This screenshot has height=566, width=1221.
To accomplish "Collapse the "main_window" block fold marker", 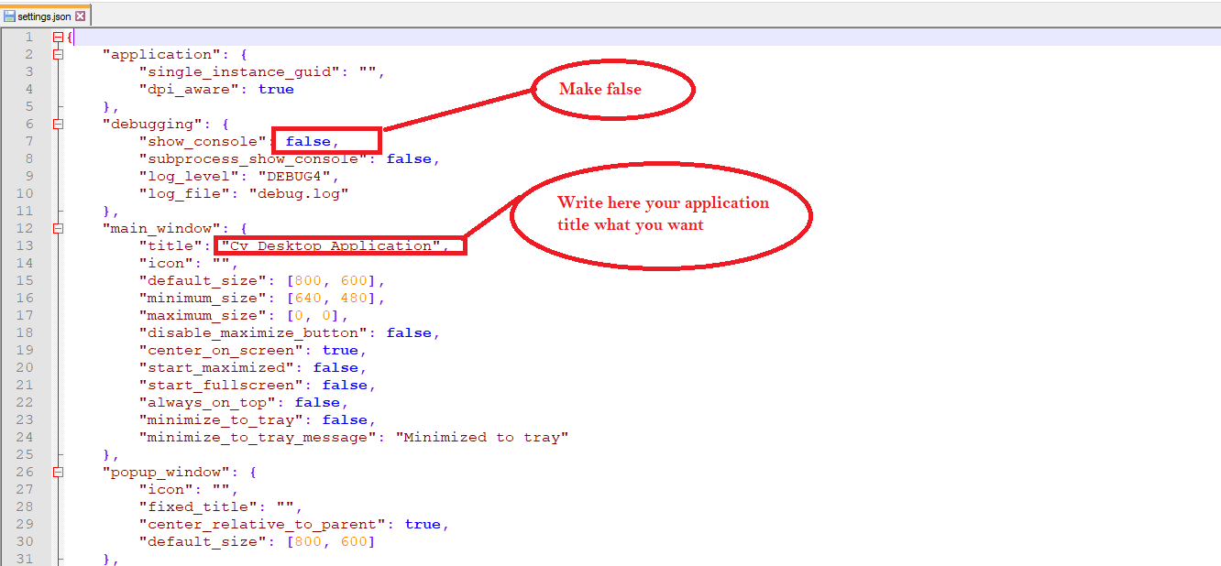I will [x=59, y=229].
